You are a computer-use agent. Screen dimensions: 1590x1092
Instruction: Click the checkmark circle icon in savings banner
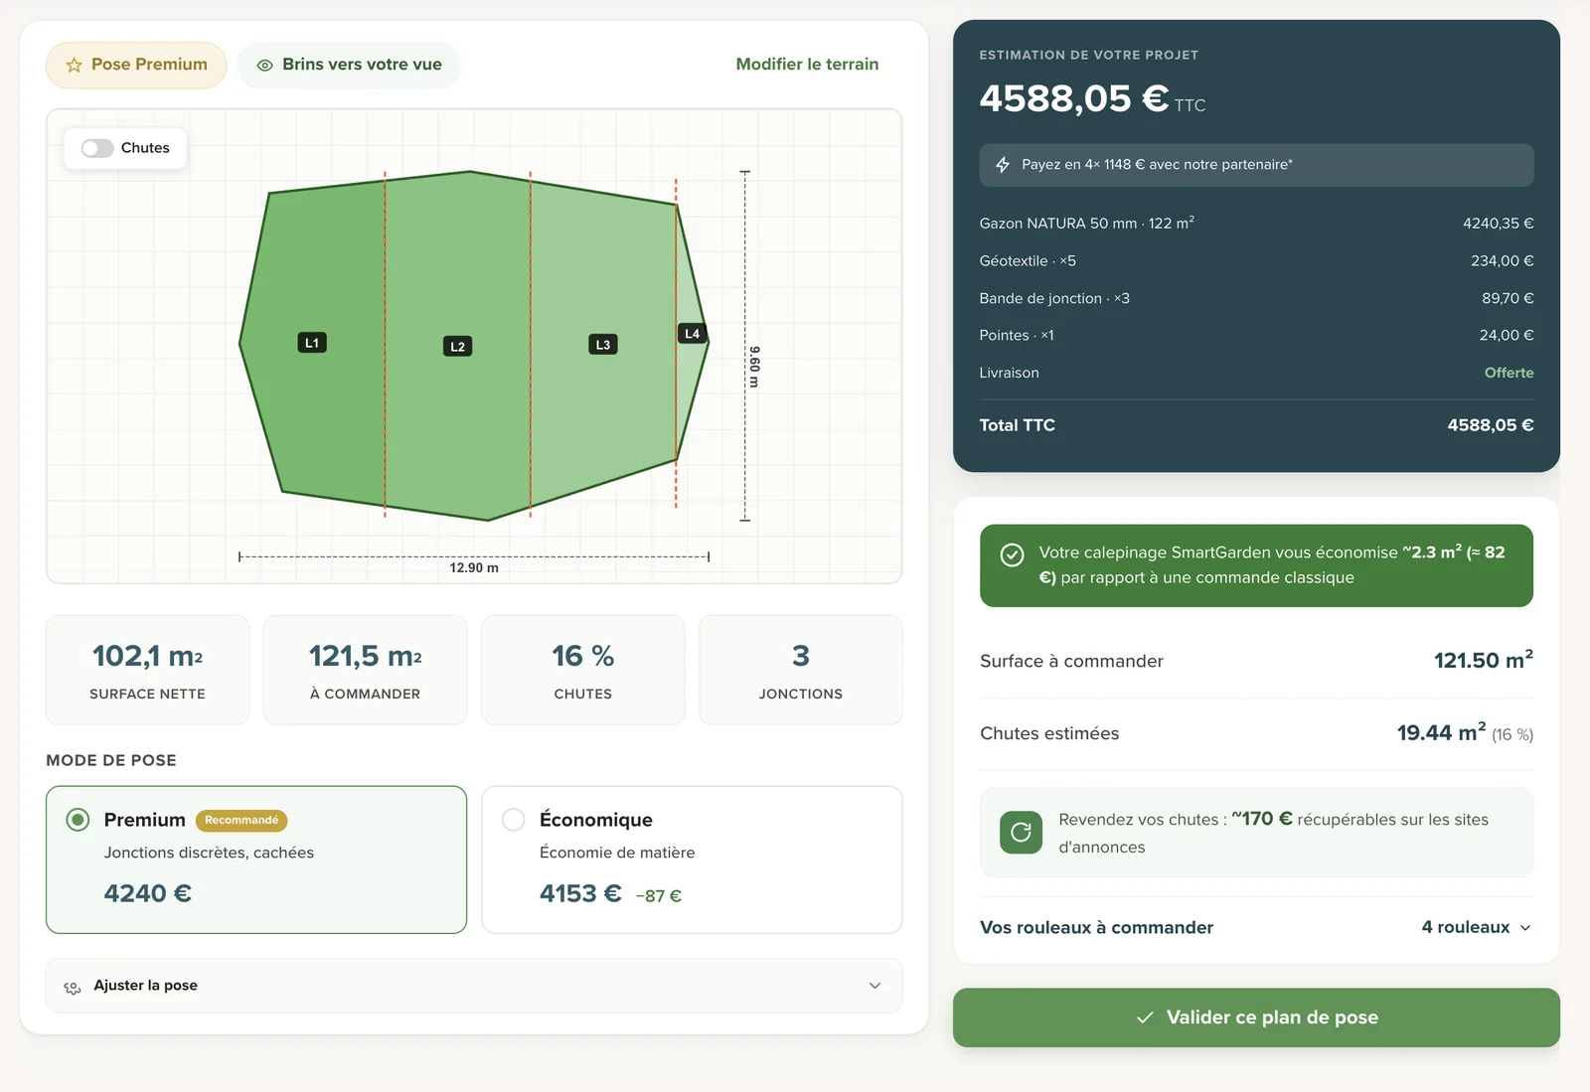click(x=1012, y=554)
